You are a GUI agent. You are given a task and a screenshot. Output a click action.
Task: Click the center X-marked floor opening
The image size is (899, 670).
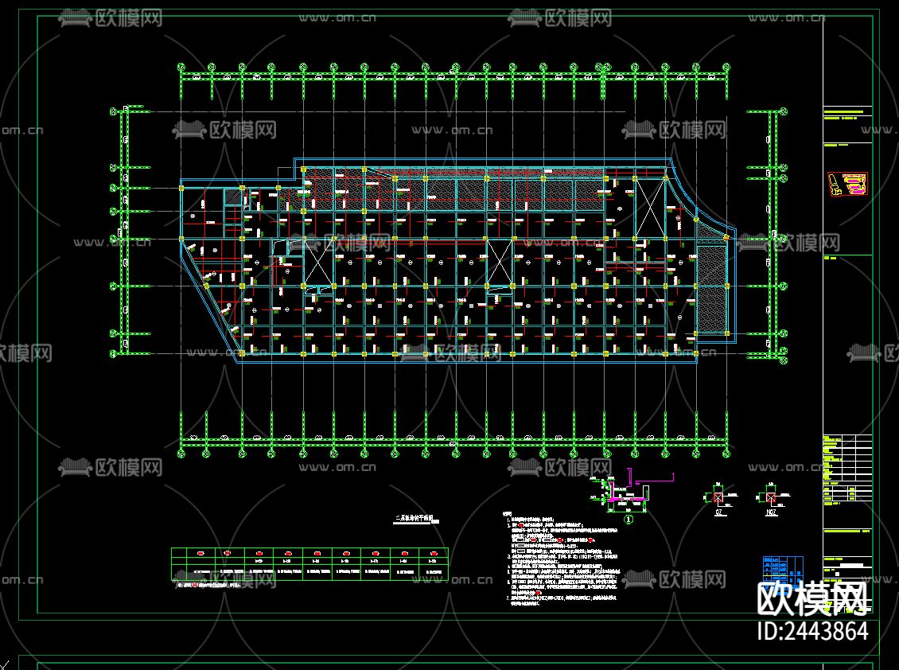click(500, 262)
